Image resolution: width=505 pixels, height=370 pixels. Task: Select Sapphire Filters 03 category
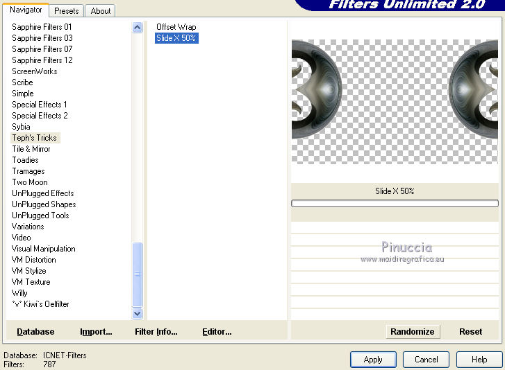(x=42, y=38)
